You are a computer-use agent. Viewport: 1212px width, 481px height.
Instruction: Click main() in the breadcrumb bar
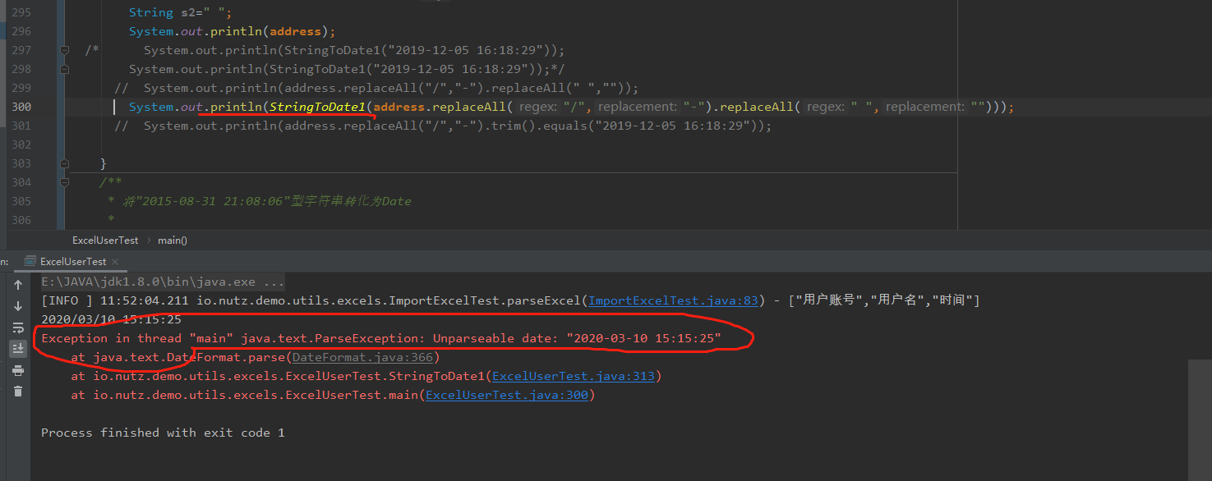pos(172,240)
